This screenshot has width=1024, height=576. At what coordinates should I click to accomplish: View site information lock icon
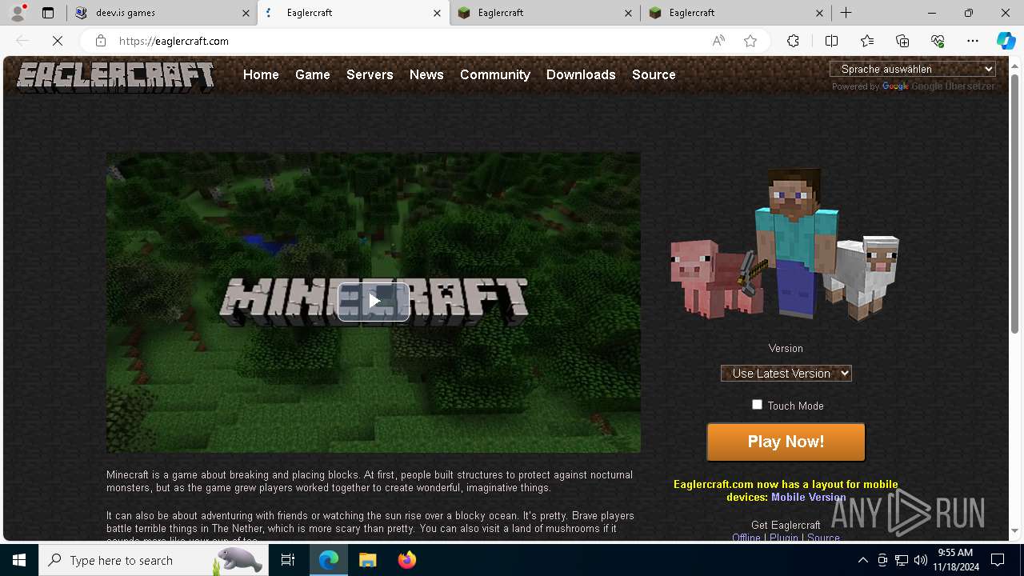click(x=100, y=41)
